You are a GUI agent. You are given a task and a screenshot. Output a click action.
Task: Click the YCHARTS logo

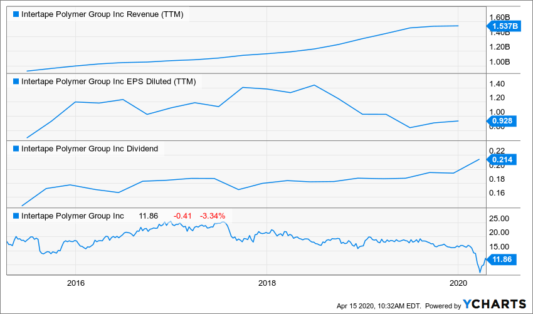coord(495,304)
